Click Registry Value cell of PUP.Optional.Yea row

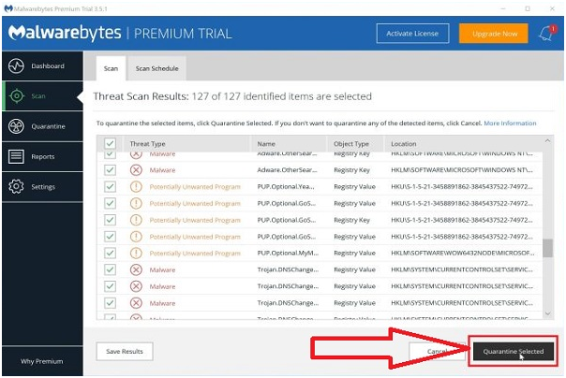point(354,186)
